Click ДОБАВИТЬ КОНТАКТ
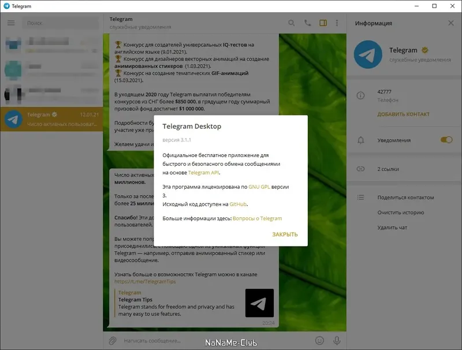The width and height of the screenshot is (462, 350). 403,114
